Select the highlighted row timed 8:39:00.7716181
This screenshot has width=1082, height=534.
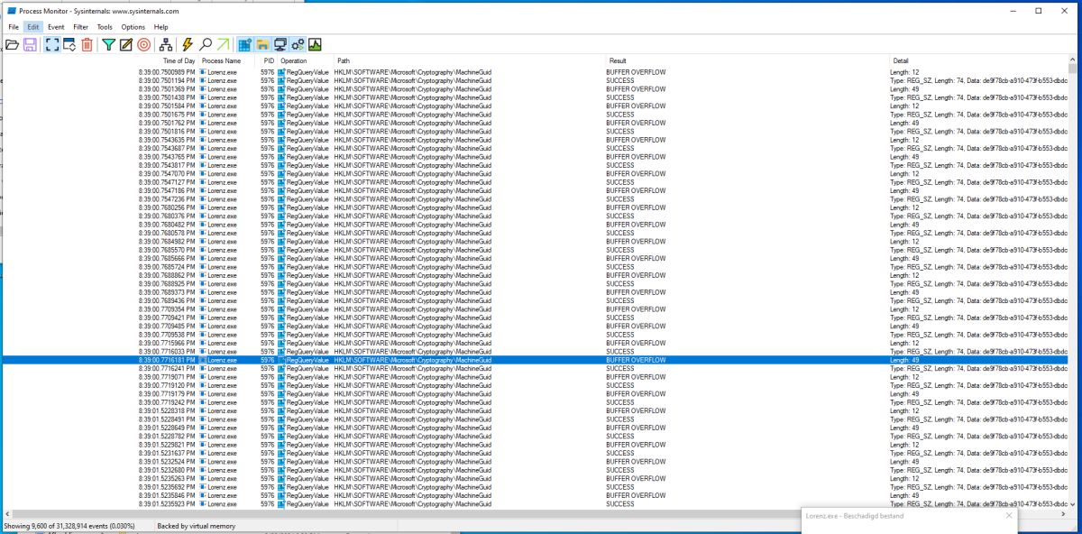[535, 360]
